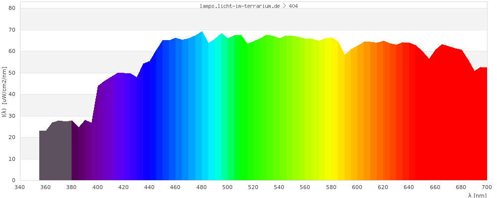Click the 50 tick label on y-axis
The height and width of the screenshot is (198, 497).
12,73
